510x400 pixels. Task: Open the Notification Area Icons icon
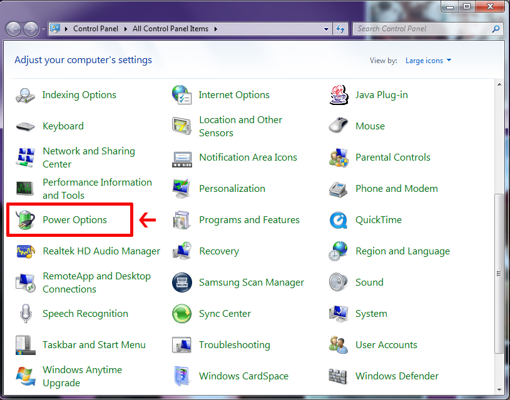point(182,159)
